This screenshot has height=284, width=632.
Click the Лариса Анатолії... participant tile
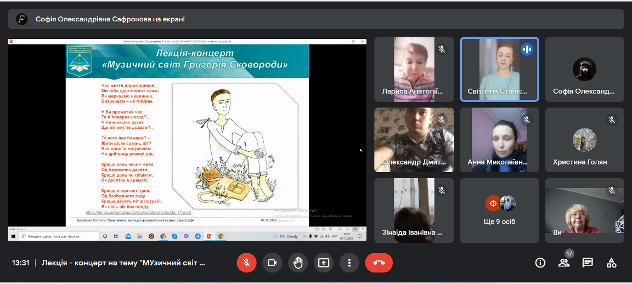click(x=414, y=69)
